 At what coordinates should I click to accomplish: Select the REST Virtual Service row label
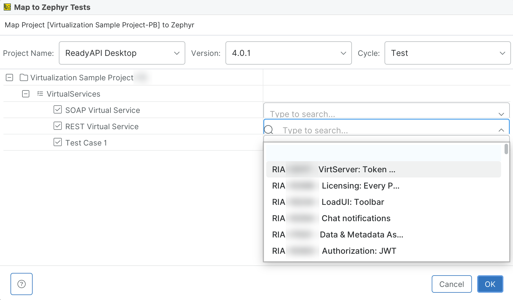pyautogui.click(x=102, y=127)
